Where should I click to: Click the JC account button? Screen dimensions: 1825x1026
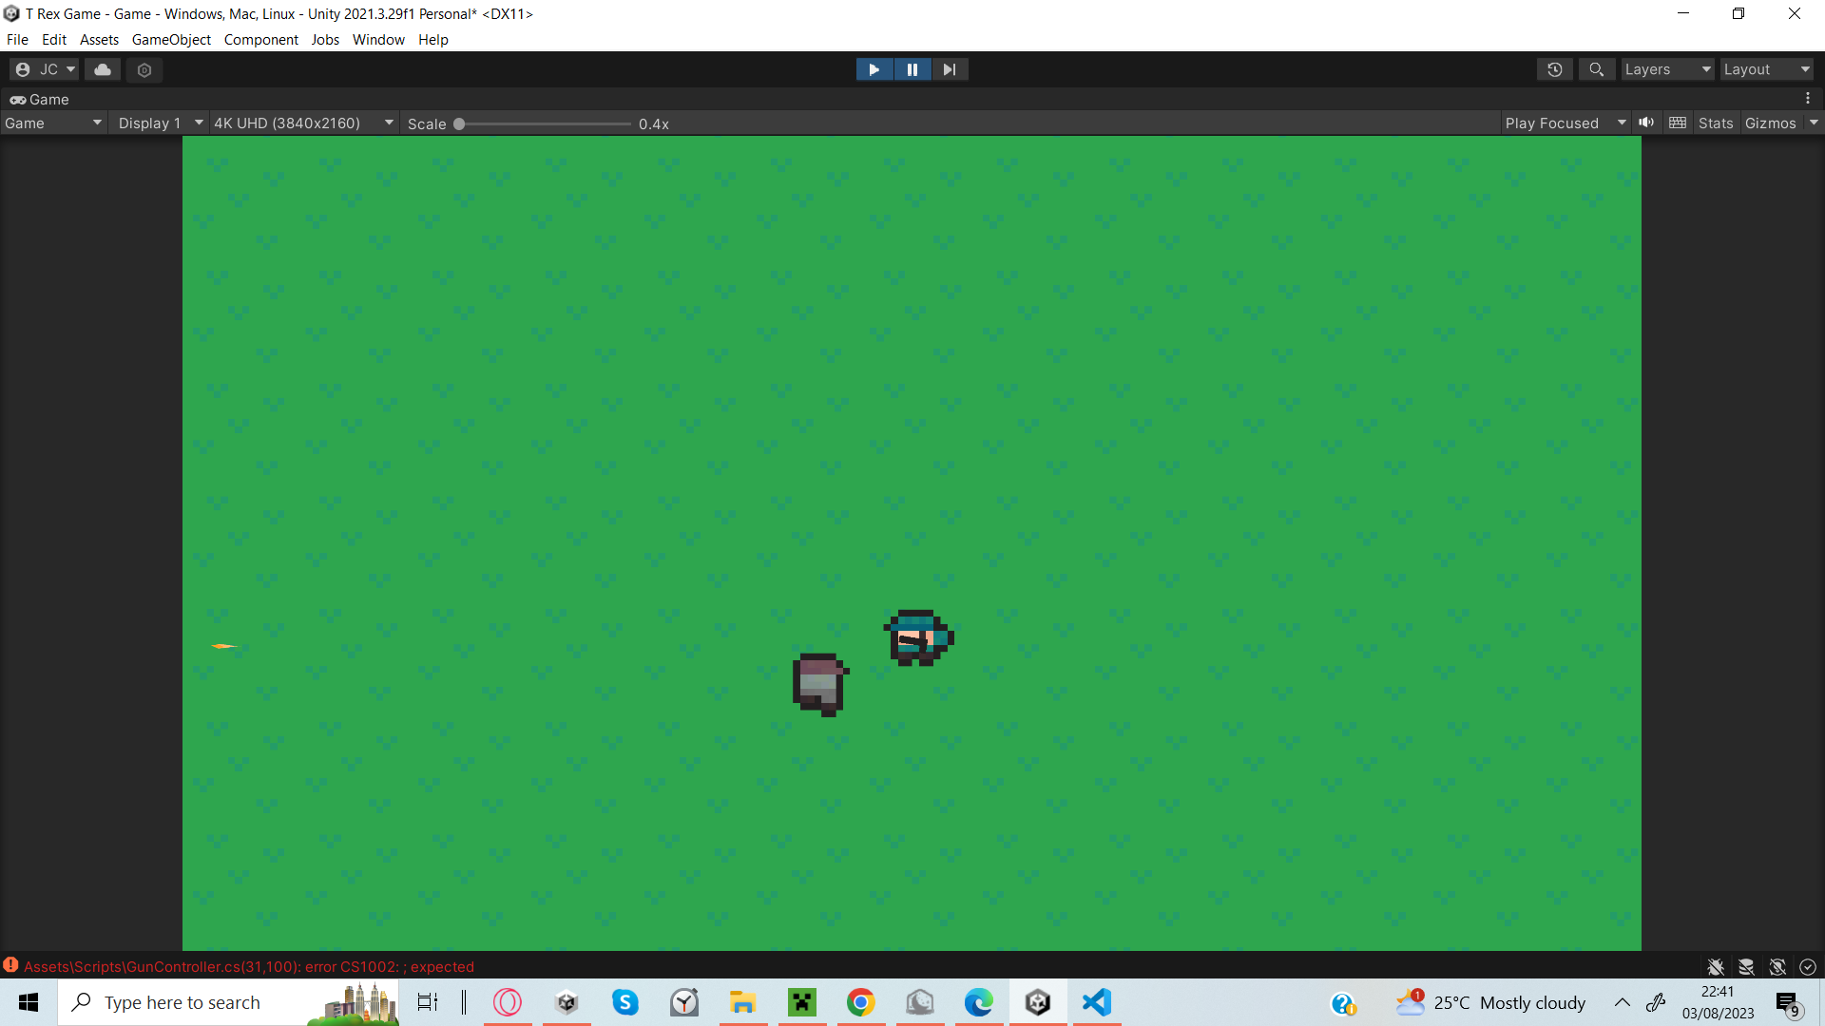[45, 69]
